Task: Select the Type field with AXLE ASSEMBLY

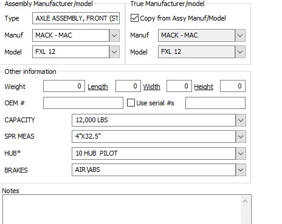Action: (76, 18)
